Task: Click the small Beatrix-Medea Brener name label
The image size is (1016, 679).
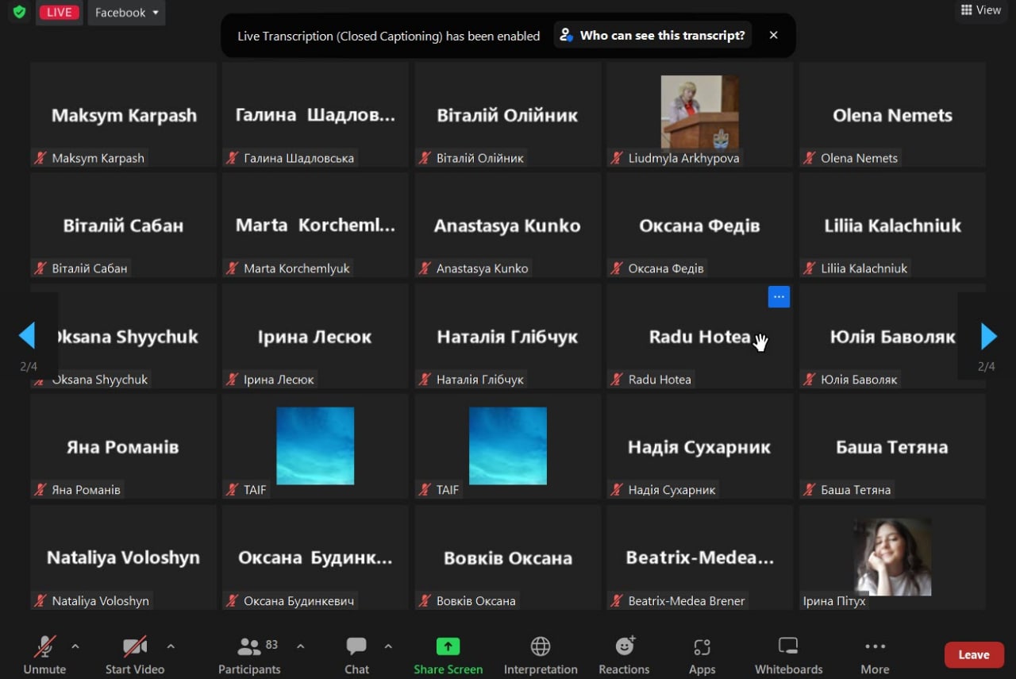Action: coord(687,601)
